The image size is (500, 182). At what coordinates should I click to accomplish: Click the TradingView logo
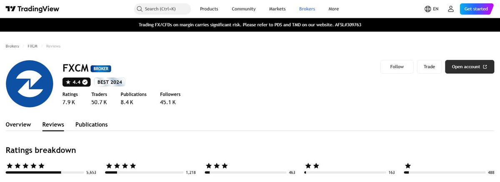tap(32, 9)
